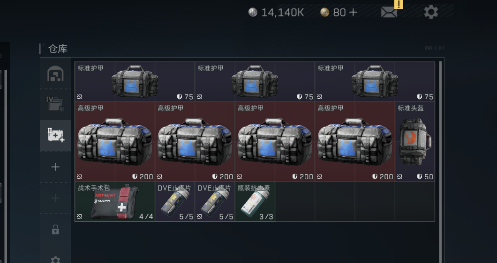Select the medical case II container tab
This screenshot has width=497, height=263.
pyautogui.click(x=55, y=135)
